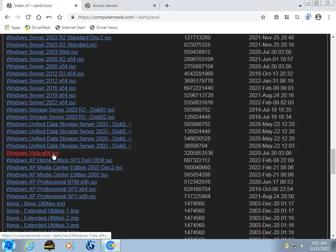Close the Index of /~dartz/isos/ tab
336x252 pixels.
pos(76,6)
